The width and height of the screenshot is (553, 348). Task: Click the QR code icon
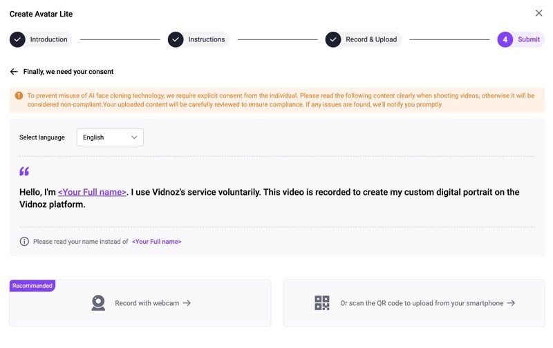(x=322, y=302)
